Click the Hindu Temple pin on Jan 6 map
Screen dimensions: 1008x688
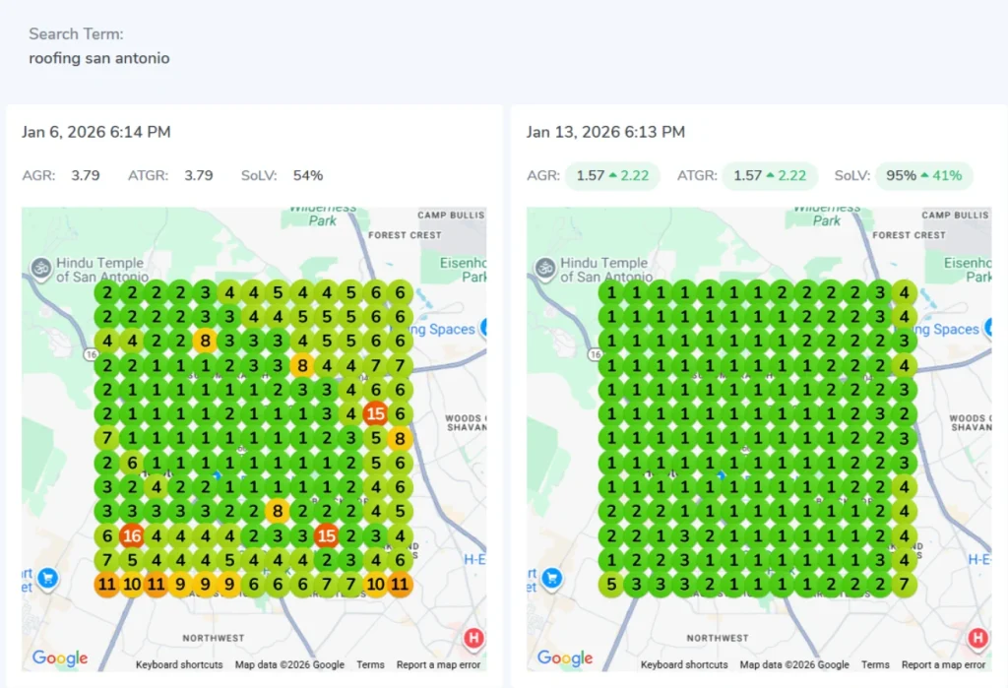(x=41, y=267)
